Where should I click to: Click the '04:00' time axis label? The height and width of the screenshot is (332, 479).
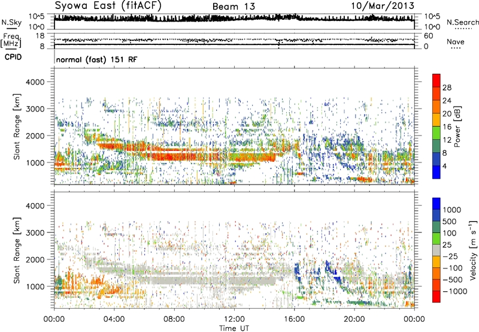114,319
